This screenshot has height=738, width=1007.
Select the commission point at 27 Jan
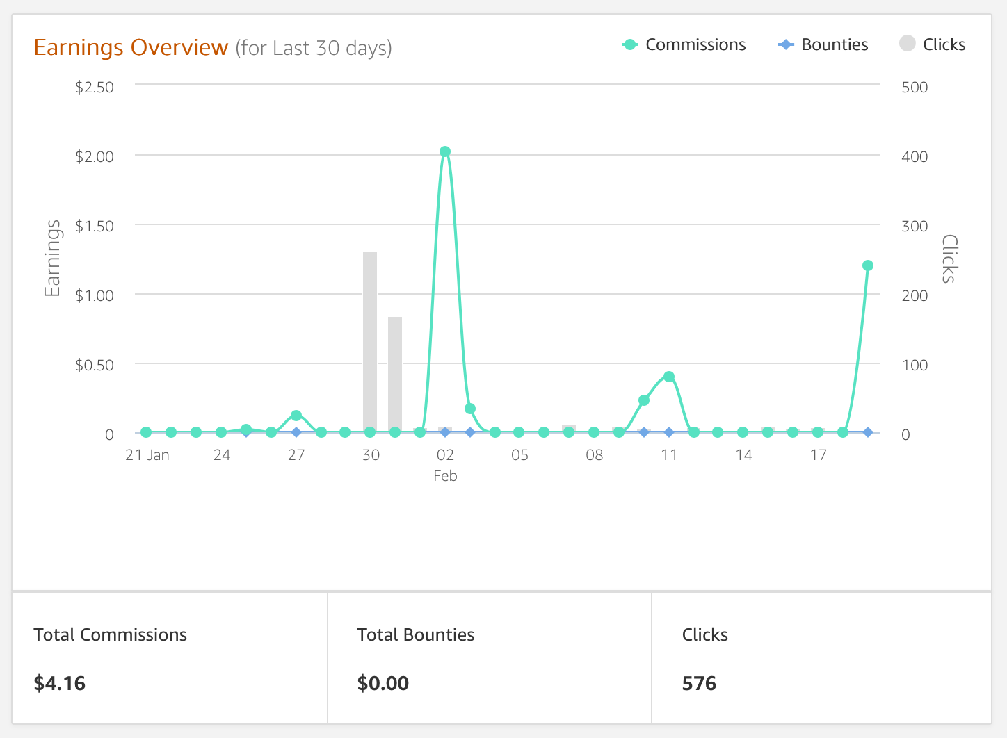296,416
